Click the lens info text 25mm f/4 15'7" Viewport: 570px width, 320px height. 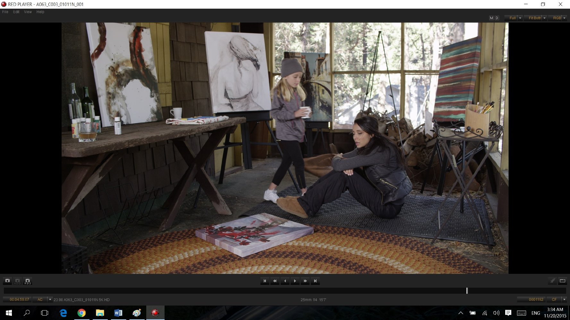(x=313, y=300)
